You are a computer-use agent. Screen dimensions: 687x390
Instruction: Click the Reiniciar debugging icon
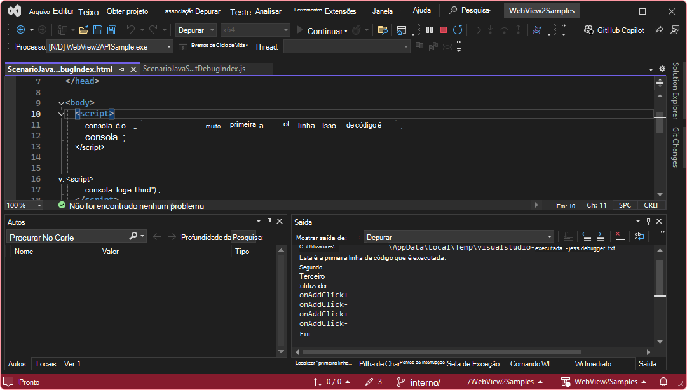coord(458,30)
